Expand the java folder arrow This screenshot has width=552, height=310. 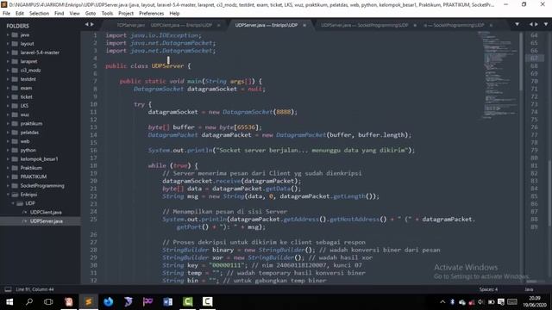click(8, 34)
